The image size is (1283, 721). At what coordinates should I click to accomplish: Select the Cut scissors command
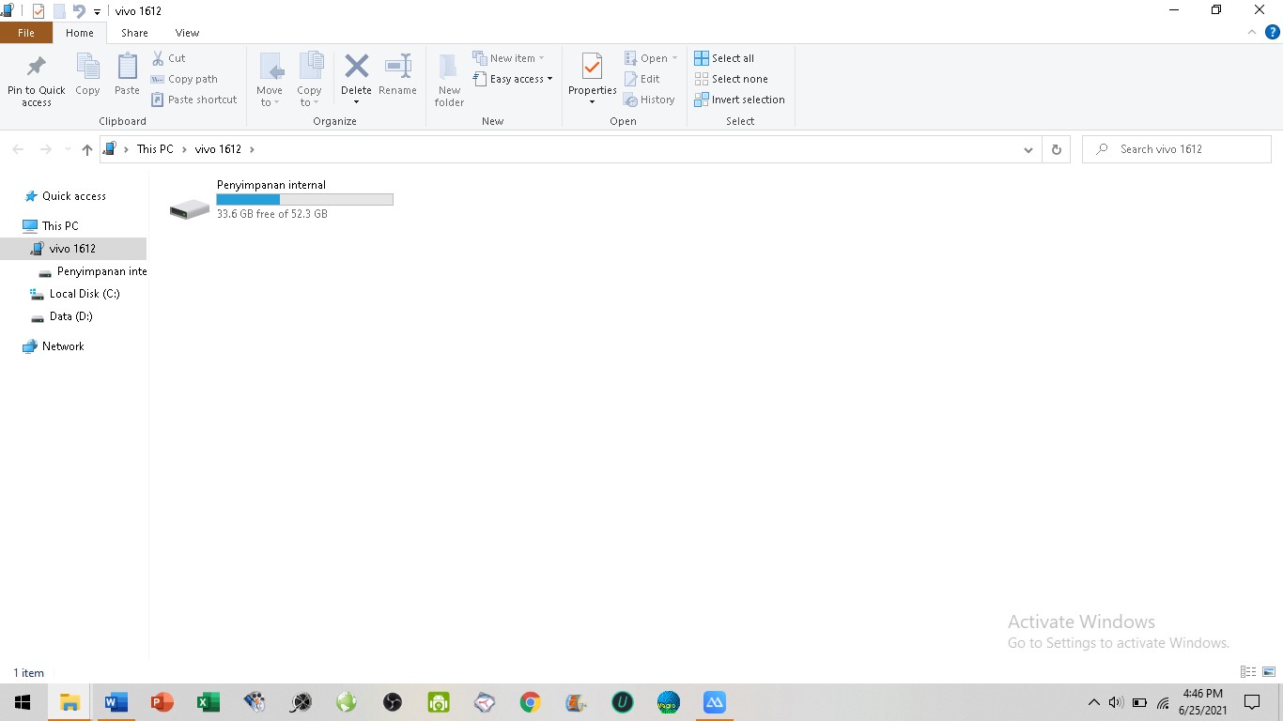tap(169, 58)
